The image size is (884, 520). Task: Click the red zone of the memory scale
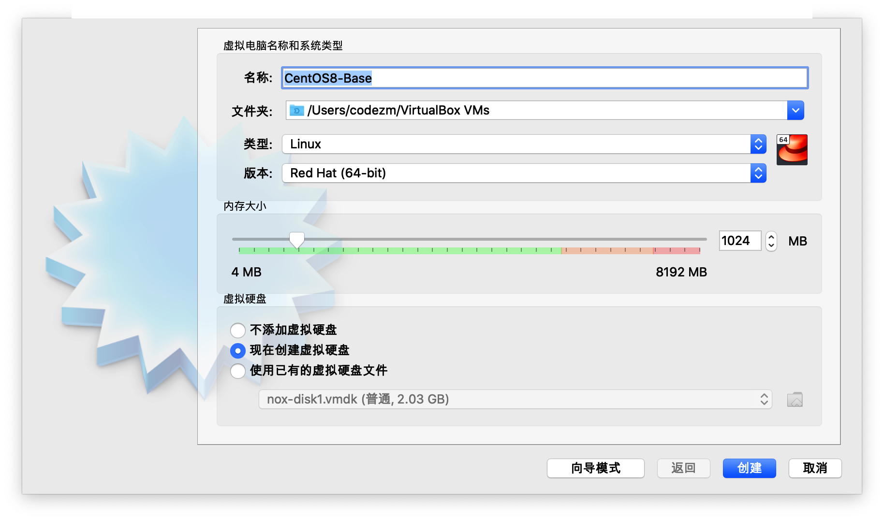[x=677, y=250]
